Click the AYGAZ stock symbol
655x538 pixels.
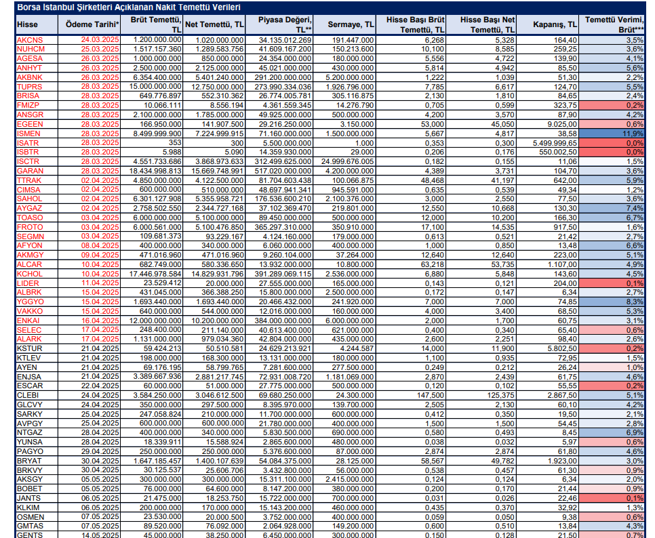[29, 208]
